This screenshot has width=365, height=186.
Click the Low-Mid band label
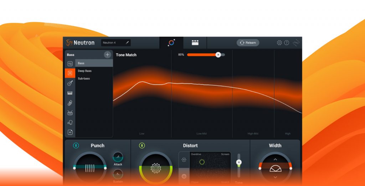(x=202, y=134)
